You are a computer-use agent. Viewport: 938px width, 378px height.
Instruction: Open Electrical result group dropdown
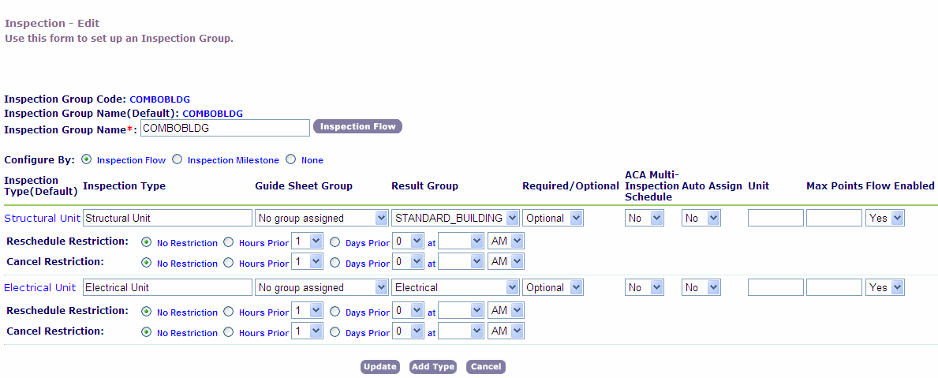tap(455, 288)
